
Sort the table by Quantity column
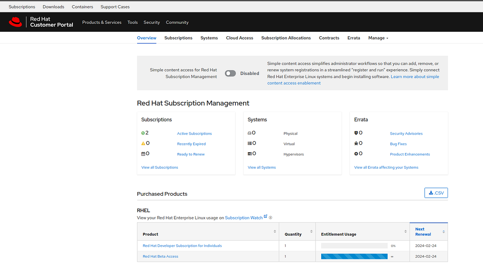(311, 232)
